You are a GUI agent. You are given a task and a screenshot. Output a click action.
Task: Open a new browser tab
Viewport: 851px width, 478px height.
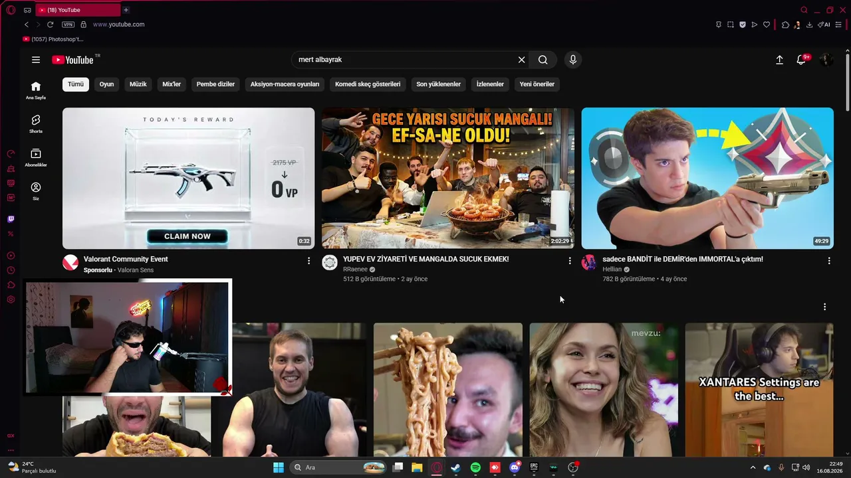[126, 10]
